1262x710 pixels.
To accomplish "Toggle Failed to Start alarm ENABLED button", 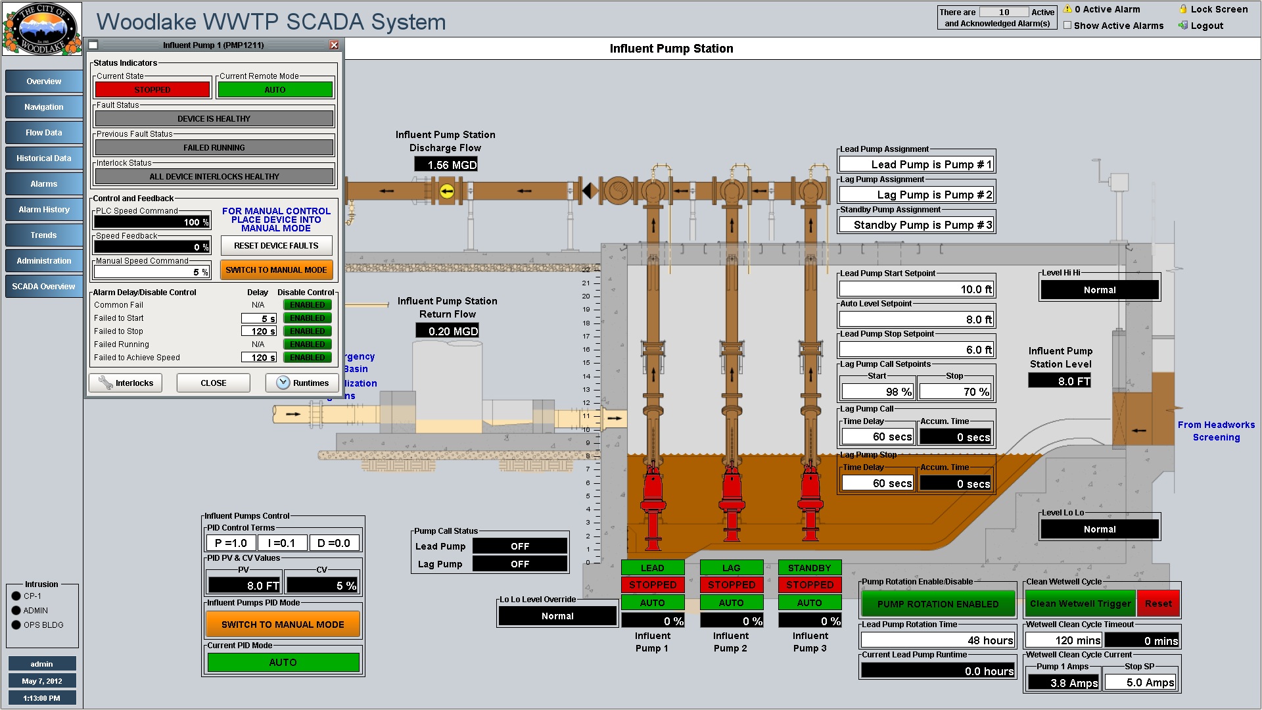I will pos(307,318).
